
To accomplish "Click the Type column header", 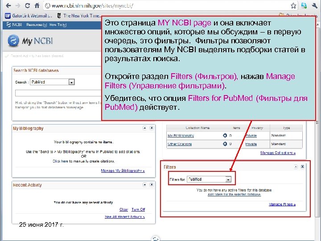I will point(286,128).
